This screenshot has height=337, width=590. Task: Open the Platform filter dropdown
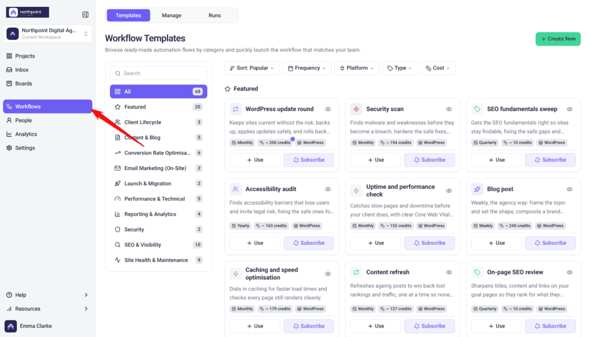point(357,68)
